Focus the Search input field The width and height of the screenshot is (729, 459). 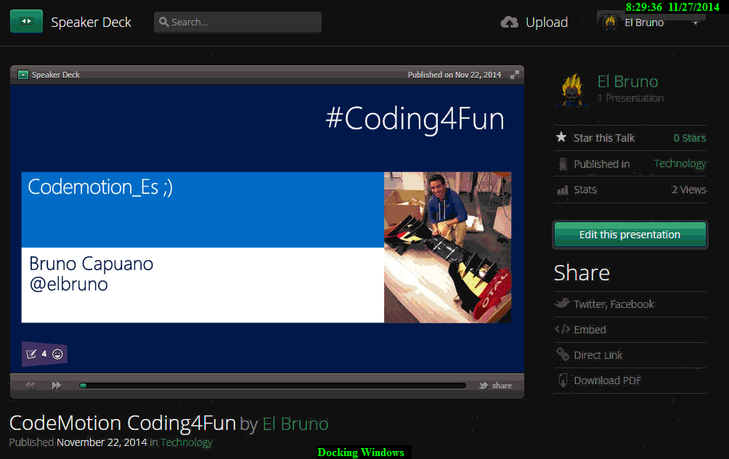click(x=237, y=23)
